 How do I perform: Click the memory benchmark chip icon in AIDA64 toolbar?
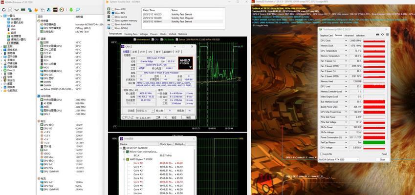[23, 10]
